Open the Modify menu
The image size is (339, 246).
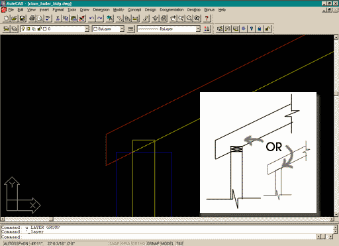tap(119, 10)
